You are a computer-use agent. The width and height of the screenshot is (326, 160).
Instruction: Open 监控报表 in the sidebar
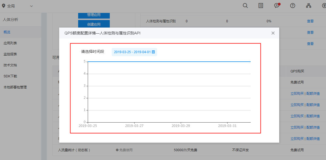pyautogui.click(x=10, y=54)
